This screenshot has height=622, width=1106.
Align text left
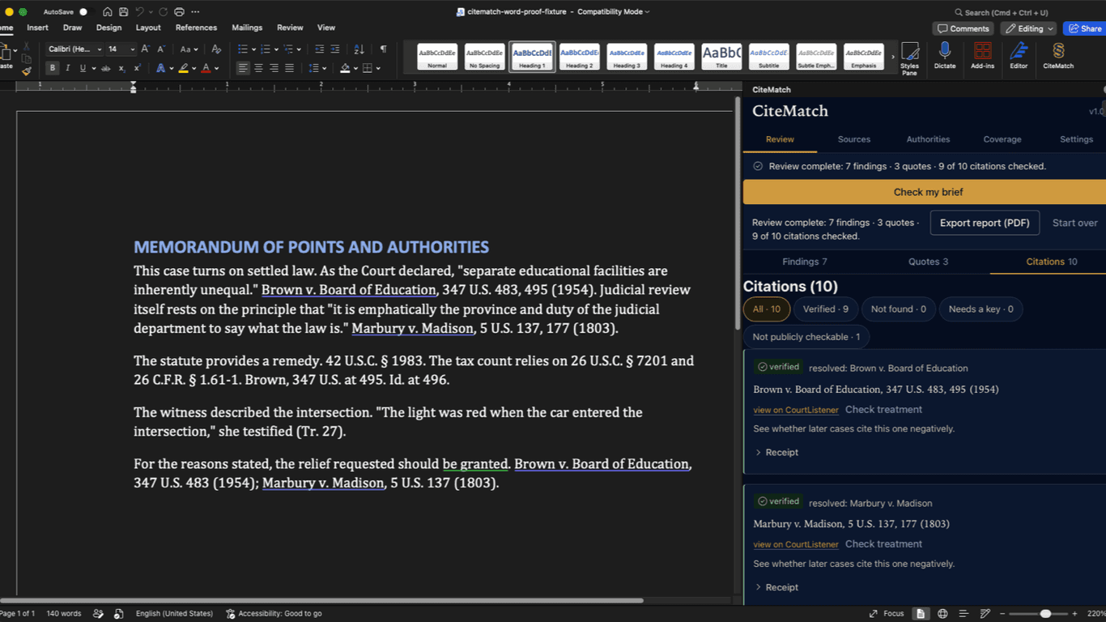pyautogui.click(x=243, y=68)
